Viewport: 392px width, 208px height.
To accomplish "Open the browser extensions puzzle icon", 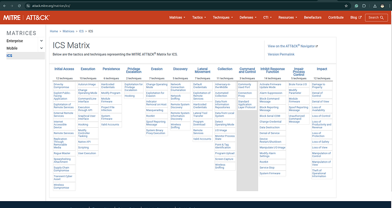I will 364,6.
